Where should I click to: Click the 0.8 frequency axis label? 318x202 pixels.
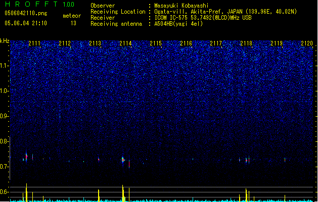tap(4, 141)
